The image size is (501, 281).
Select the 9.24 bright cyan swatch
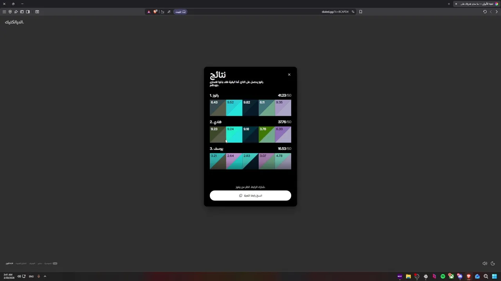point(234,134)
